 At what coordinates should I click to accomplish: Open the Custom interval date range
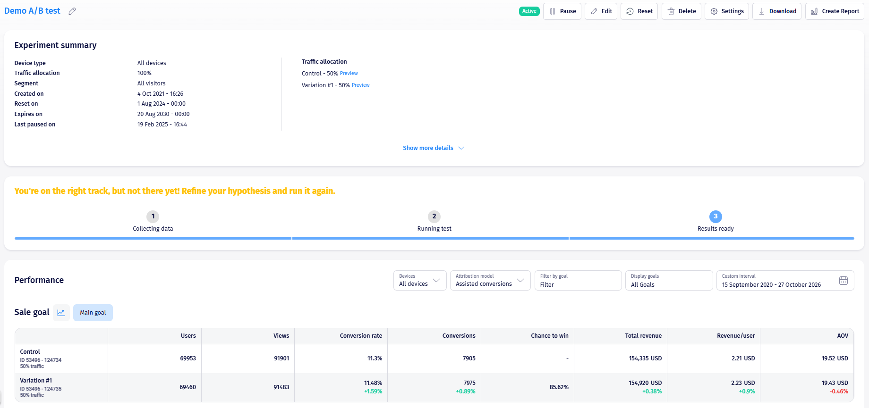[x=785, y=281]
